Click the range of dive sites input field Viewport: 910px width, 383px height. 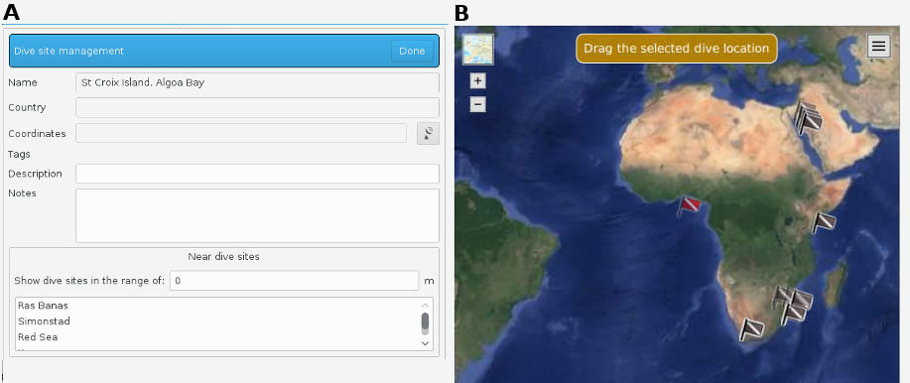(295, 280)
